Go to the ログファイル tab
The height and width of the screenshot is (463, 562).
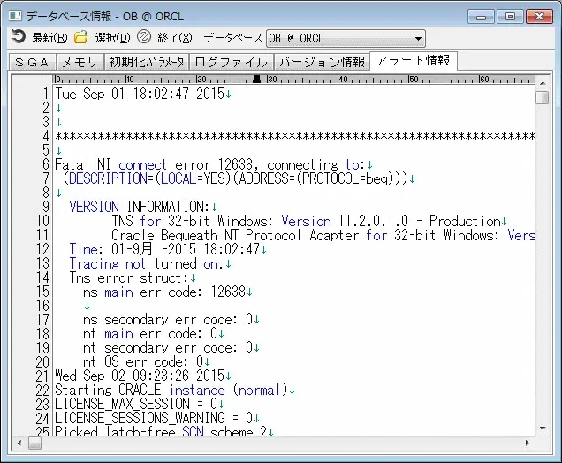(231, 62)
